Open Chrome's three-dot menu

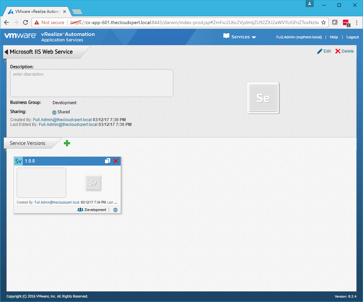point(357,22)
